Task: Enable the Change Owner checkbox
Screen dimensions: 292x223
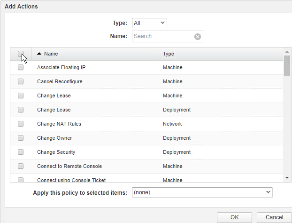Action: pyautogui.click(x=21, y=138)
